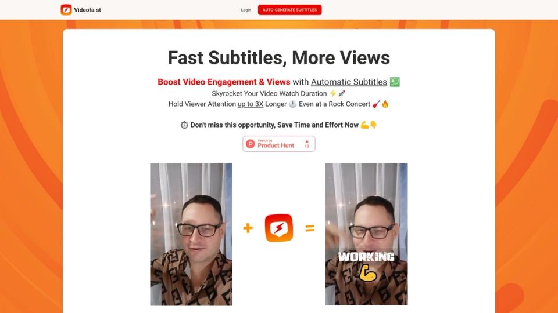Click the original video thumbnail without subtitles

coord(191,234)
